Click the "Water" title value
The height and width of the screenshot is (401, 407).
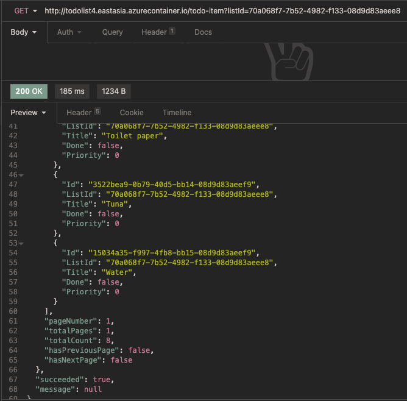pos(117,272)
